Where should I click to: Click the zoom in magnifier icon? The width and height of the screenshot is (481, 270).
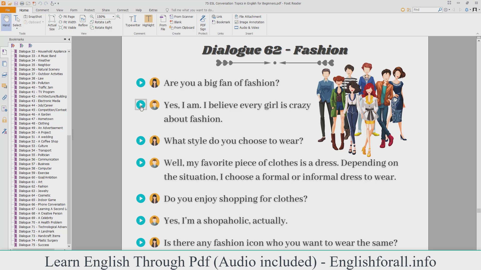[x=118, y=16]
